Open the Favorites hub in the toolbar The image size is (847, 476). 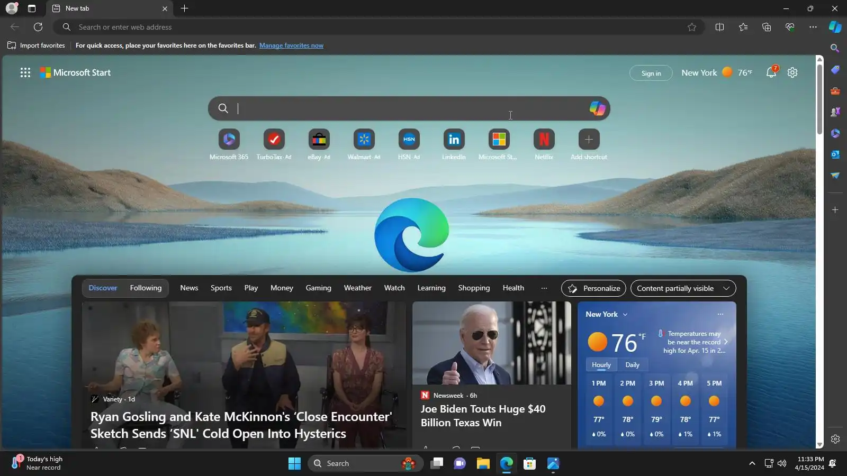[x=743, y=27]
